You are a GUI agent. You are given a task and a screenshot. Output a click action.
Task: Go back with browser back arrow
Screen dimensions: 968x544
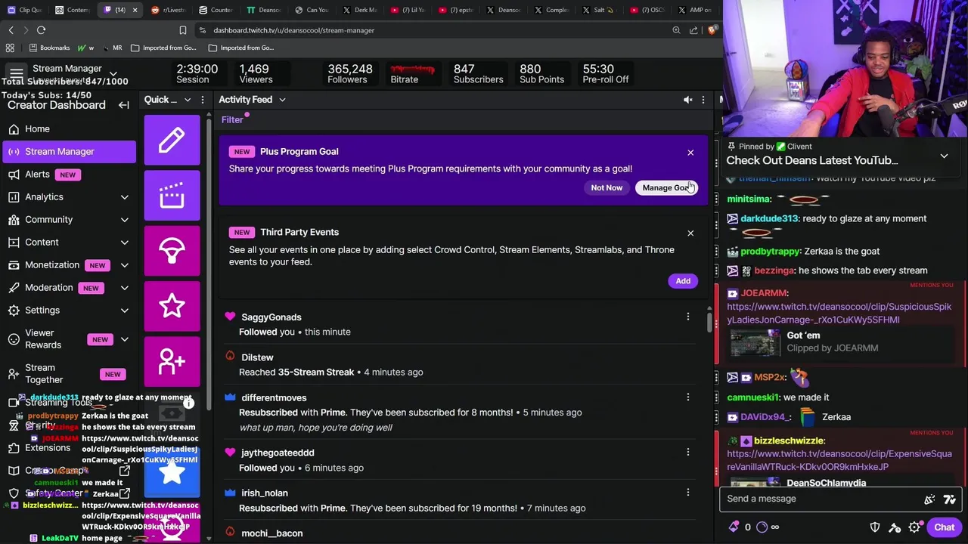11,30
